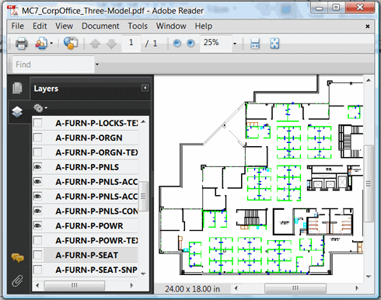Screen dimensions: 381x300
Task: Show layer A-FURN-P-ORGN via its checkbox
Action: pos(38,138)
